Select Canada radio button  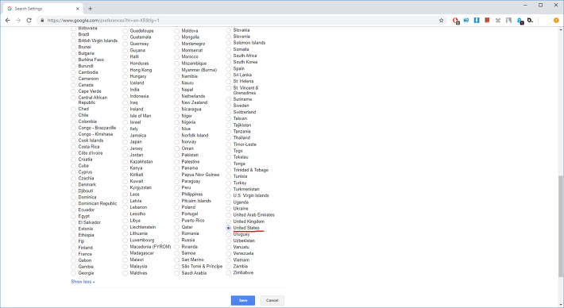[73, 85]
